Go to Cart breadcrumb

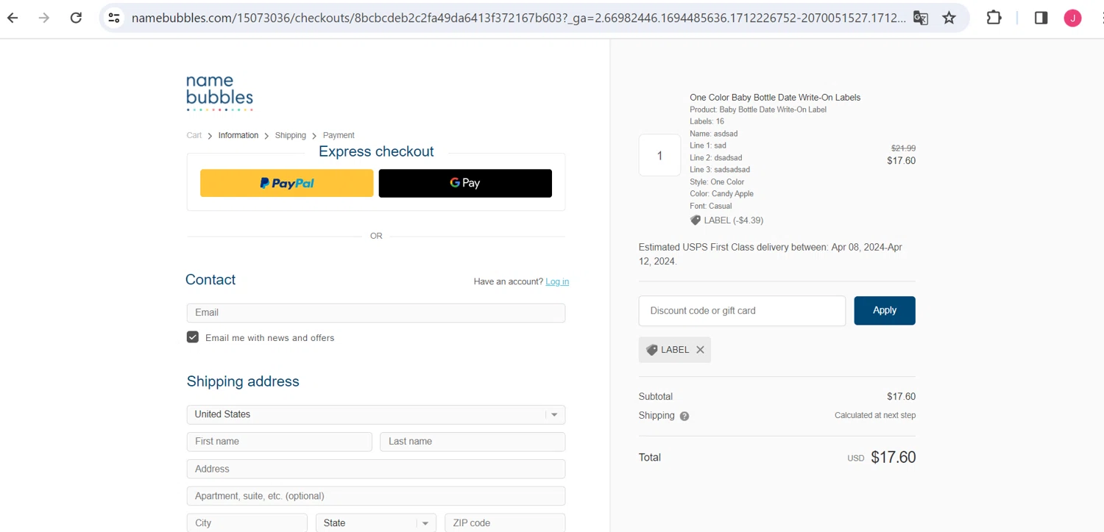pyautogui.click(x=194, y=135)
